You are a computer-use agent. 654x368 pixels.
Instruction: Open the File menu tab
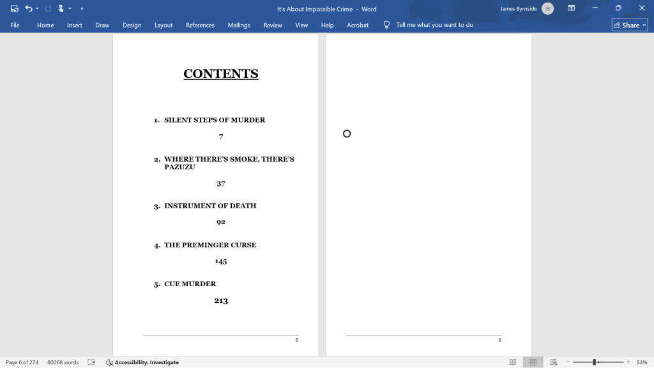15,25
